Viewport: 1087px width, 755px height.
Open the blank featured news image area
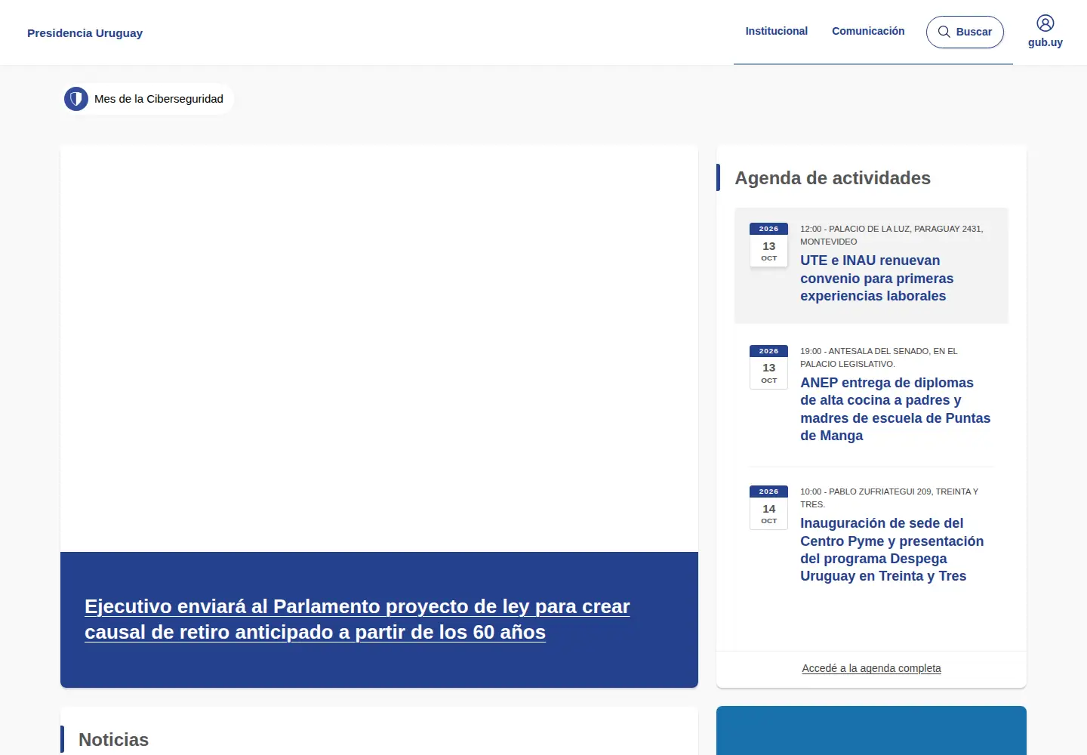coord(379,348)
